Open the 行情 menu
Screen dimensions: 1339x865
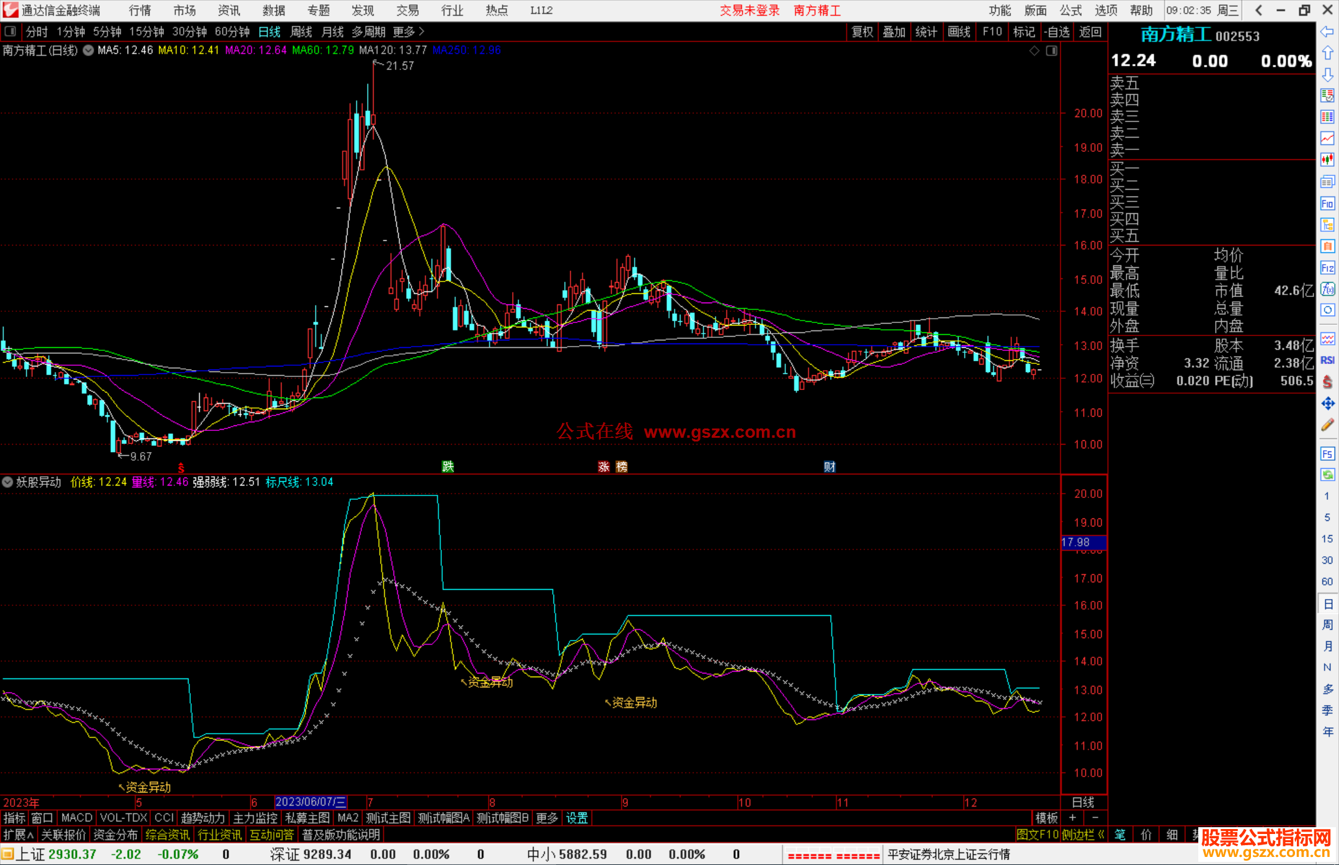click(x=139, y=10)
